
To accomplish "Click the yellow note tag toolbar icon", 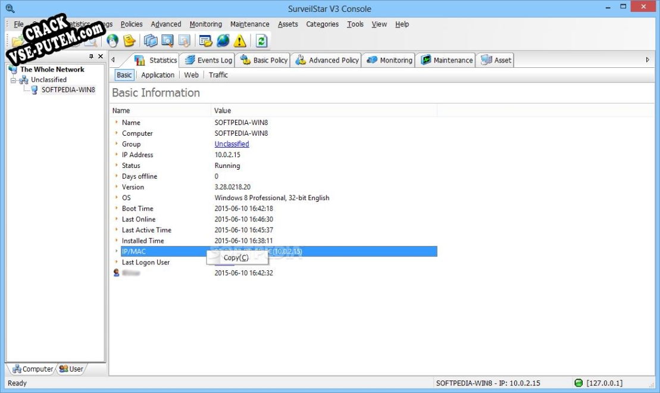I will [129, 41].
